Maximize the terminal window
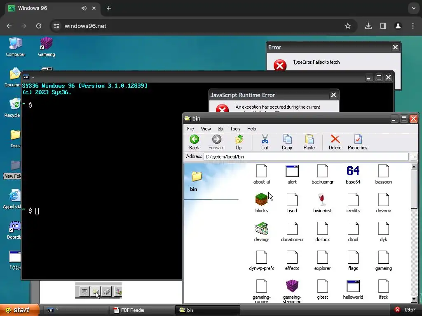Image resolution: width=422 pixels, height=316 pixels. click(x=379, y=77)
